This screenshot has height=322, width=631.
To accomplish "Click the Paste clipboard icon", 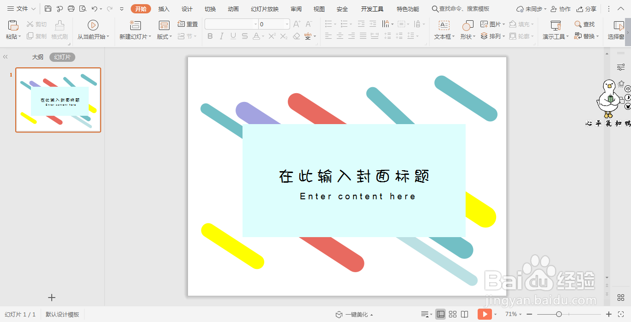I will [13, 25].
